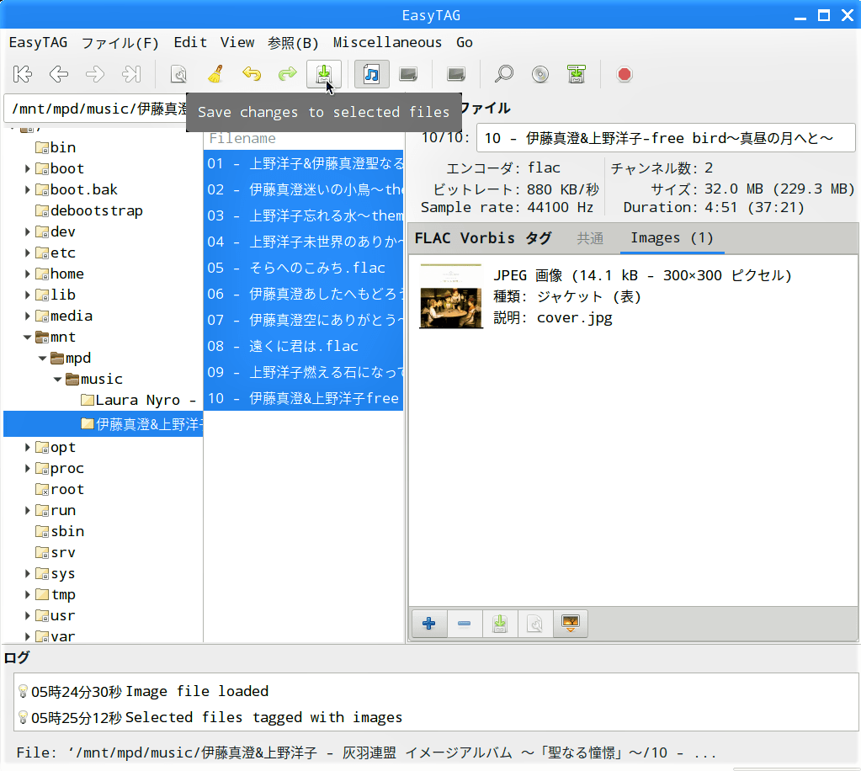Open the search magnifier tool

click(503, 74)
